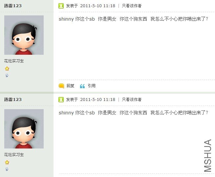Screen dimensions: 215x177
Task: Open username 迅雷123 in second post
Action: [x=13, y=100]
